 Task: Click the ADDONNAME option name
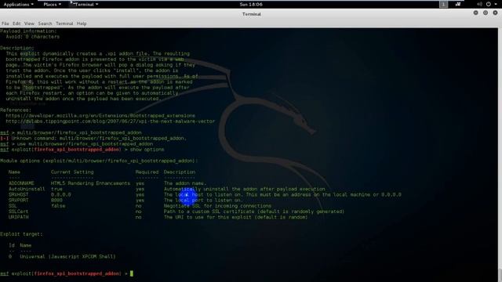click(21, 183)
